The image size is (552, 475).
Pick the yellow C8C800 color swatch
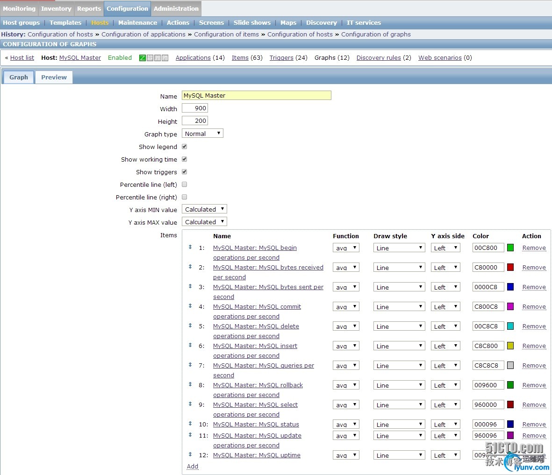pyautogui.click(x=510, y=346)
